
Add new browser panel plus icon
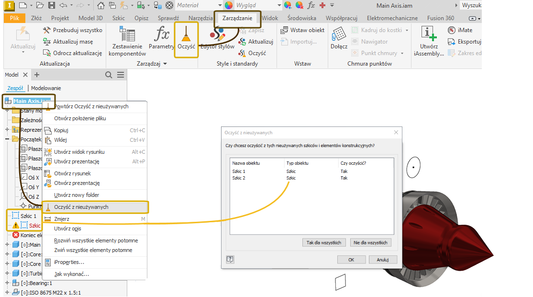(x=37, y=75)
